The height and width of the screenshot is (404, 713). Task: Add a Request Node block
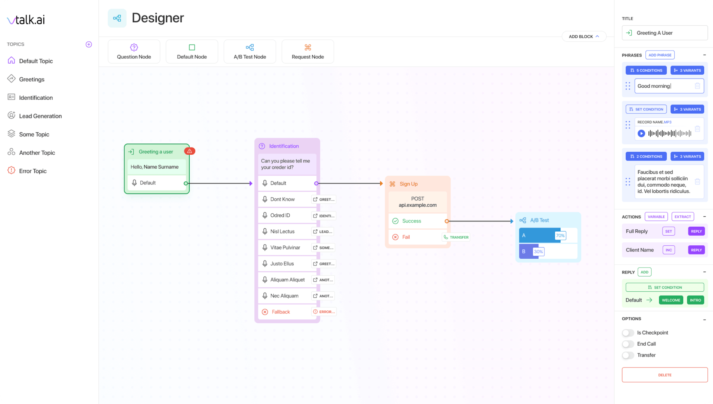coord(307,52)
